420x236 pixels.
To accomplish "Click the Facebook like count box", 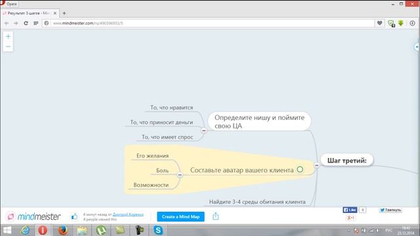I will point(362,210).
